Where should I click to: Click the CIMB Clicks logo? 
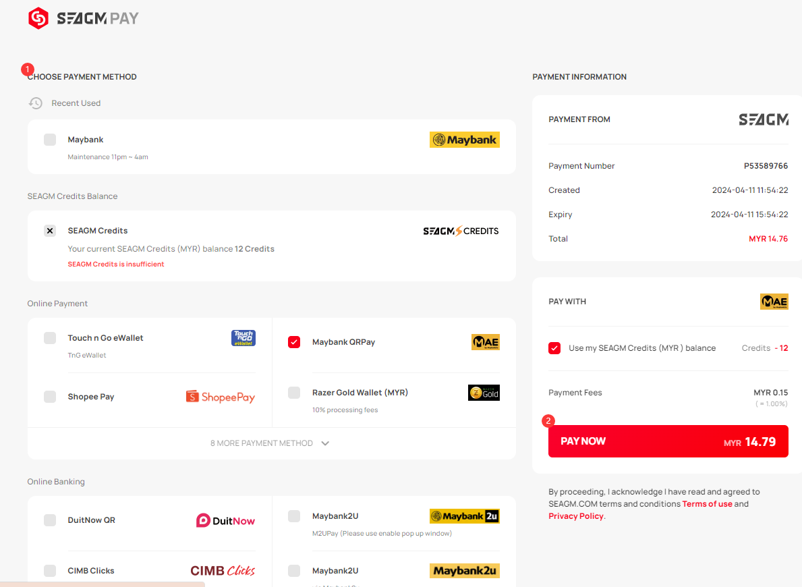tap(223, 571)
